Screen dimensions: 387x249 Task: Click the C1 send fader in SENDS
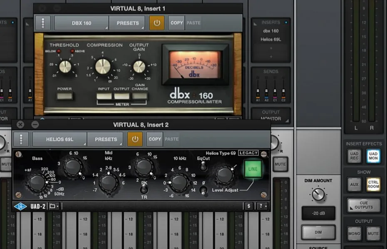275,92
